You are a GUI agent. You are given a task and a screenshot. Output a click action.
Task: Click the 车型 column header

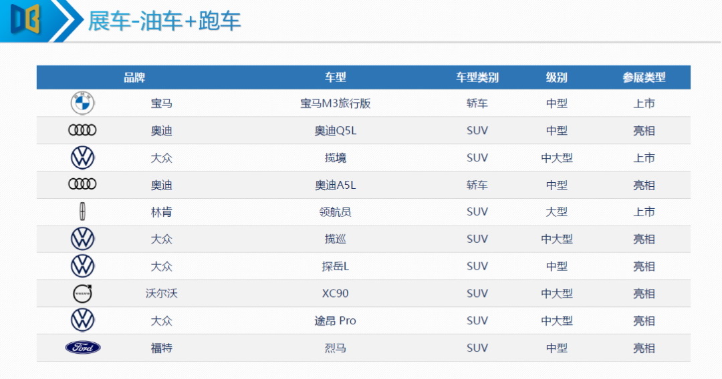(335, 77)
